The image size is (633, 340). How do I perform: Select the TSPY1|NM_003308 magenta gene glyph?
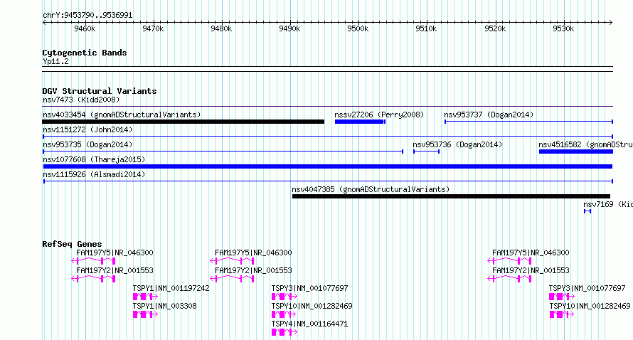(x=145, y=314)
